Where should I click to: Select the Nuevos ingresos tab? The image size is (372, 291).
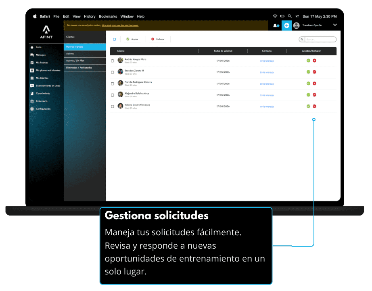point(85,47)
